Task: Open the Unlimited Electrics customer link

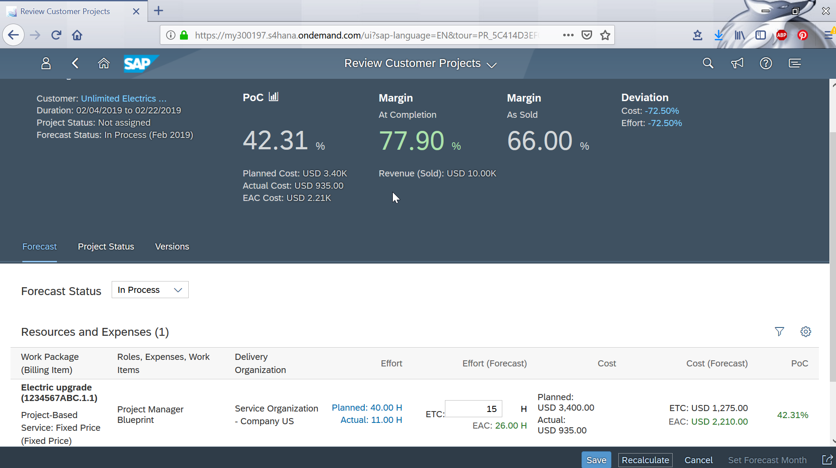Action: [123, 98]
